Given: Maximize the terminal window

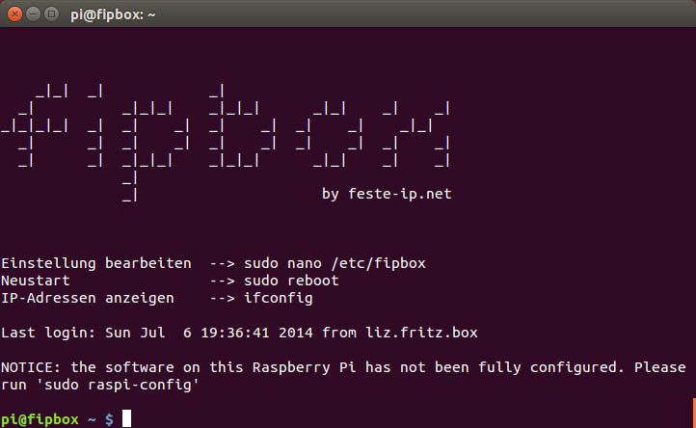Looking at the screenshot, I should coord(51,14).
